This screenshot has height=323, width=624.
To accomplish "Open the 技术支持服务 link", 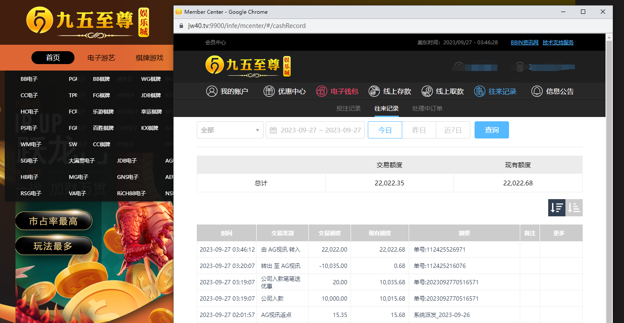I will click(558, 43).
